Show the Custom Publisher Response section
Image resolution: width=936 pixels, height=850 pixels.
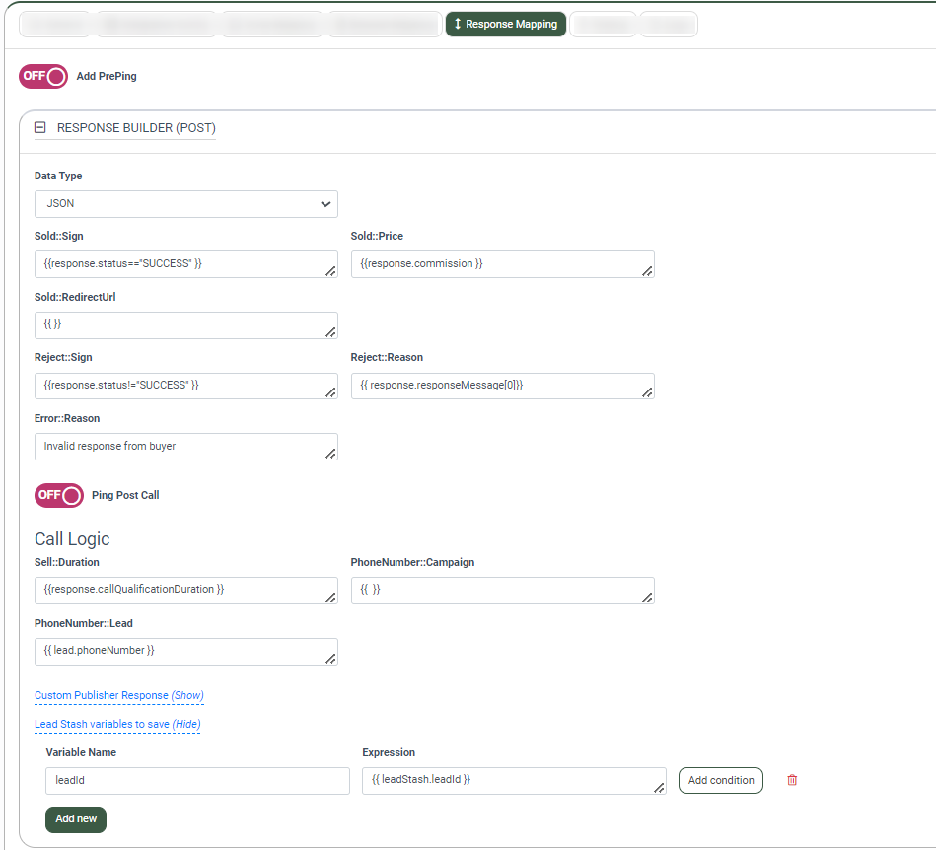(x=118, y=695)
